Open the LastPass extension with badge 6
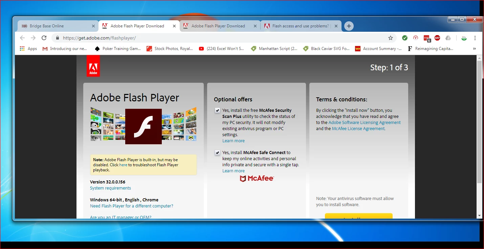484x249 pixels. coord(427,38)
